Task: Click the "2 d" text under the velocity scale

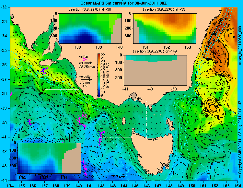Action: coord(85,85)
